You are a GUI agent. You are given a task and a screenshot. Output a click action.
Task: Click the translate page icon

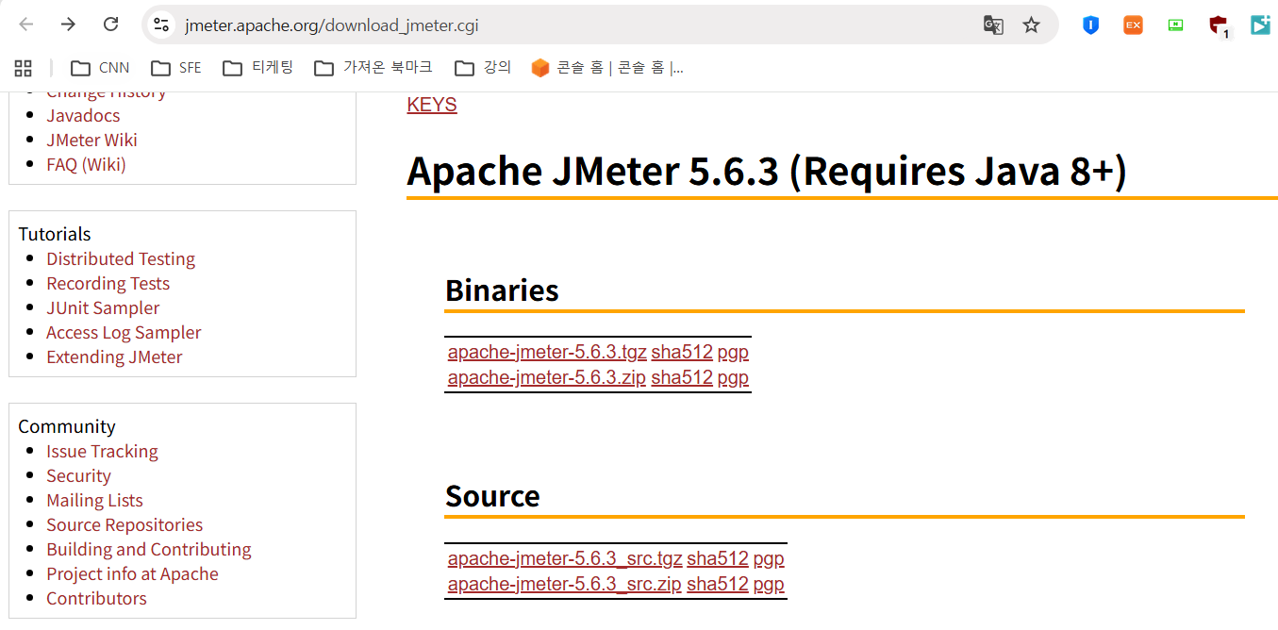[x=993, y=25]
